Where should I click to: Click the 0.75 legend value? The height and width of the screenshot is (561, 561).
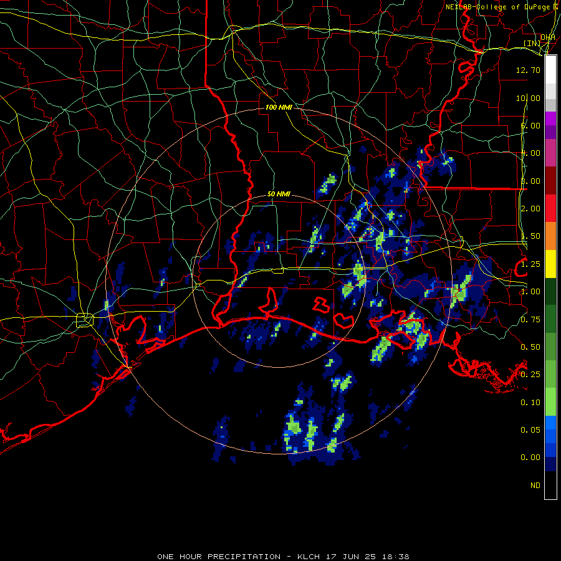tap(530, 320)
